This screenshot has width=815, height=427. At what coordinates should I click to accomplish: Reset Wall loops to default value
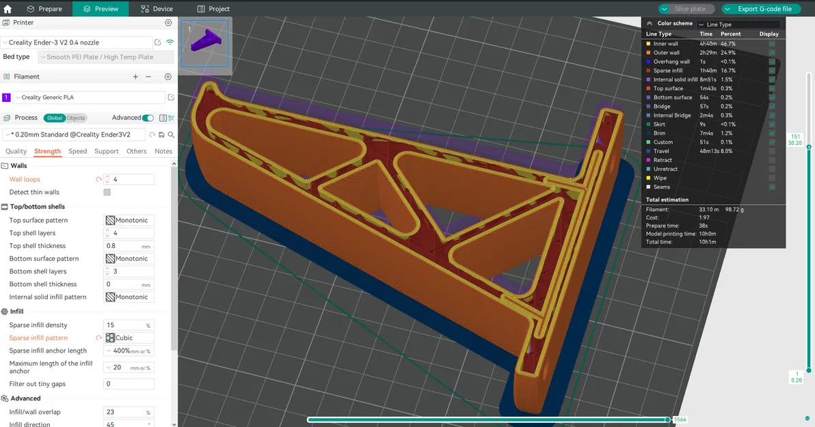click(x=98, y=179)
